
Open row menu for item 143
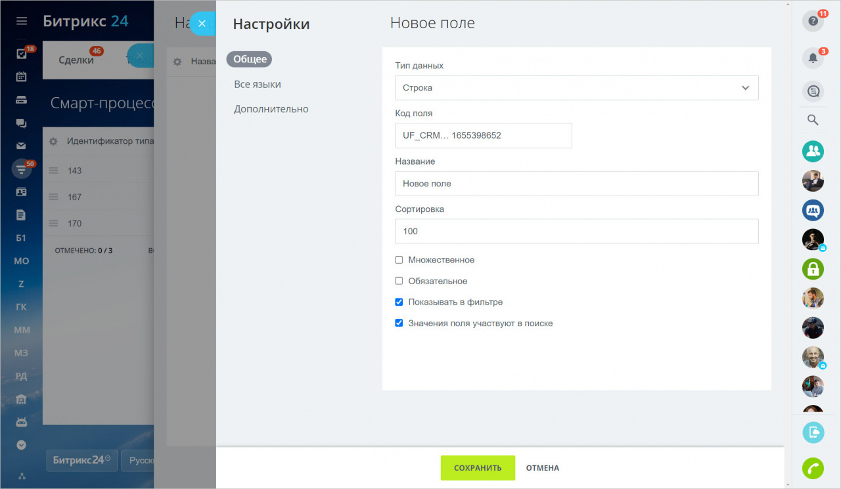point(54,171)
